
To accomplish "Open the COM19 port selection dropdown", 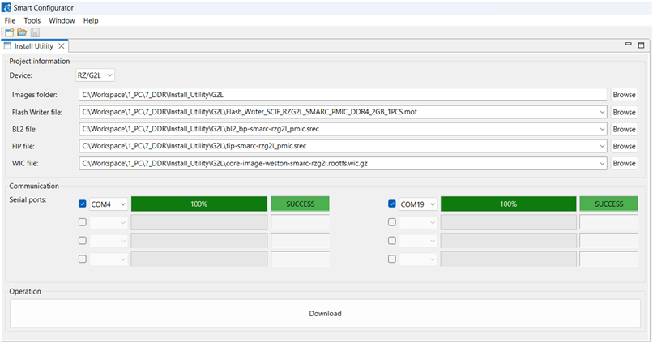I will [432, 204].
